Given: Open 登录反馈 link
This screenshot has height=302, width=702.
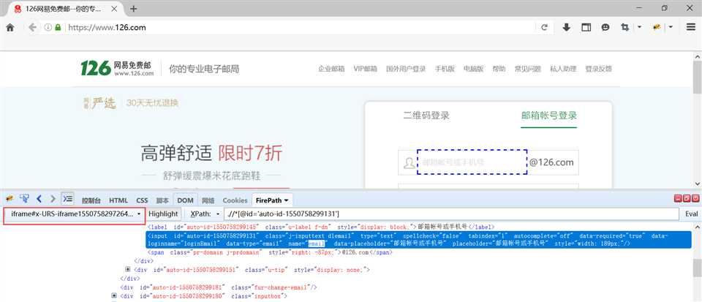Looking at the screenshot, I should [x=599, y=69].
